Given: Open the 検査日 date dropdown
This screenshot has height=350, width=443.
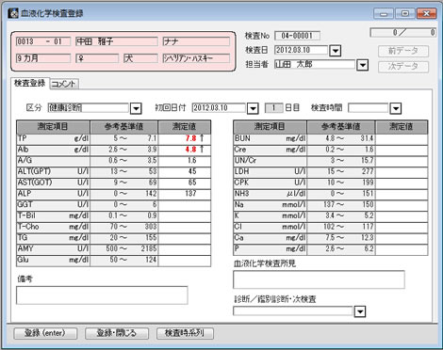Looking at the screenshot, I should [x=336, y=51].
